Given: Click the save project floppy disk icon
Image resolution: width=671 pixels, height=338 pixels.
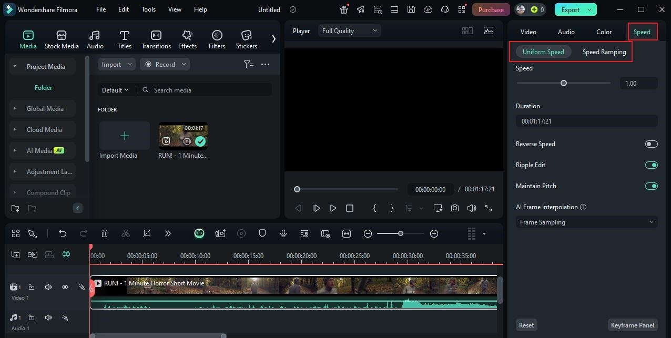Looking at the screenshot, I should tap(411, 9).
